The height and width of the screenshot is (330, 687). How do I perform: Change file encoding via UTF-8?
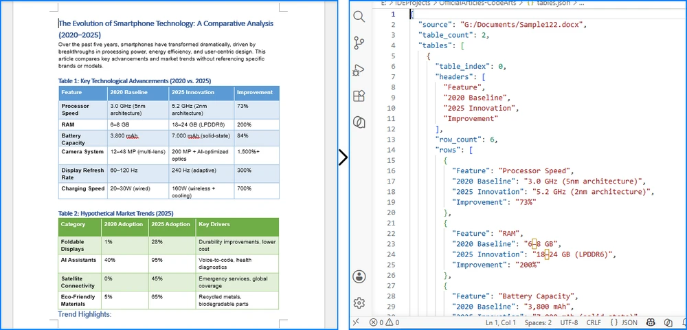point(569,322)
